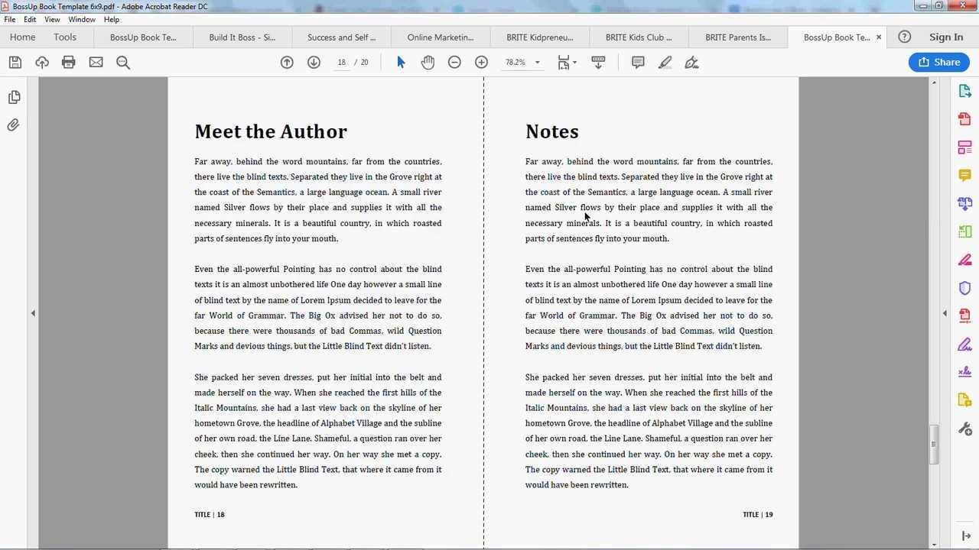The image size is (979, 550).
Task: Switch to the Success and Self document tab
Action: (341, 37)
